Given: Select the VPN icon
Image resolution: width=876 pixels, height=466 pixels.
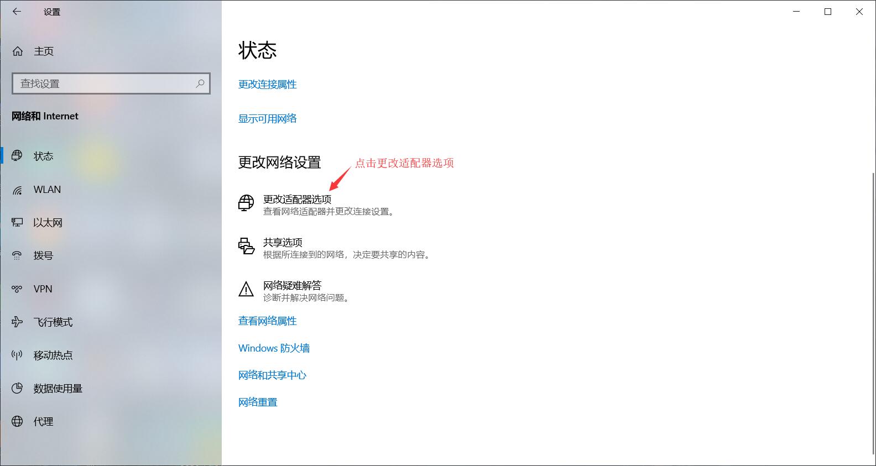Looking at the screenshot, I should pyautogui.click(x=17, y=289).
